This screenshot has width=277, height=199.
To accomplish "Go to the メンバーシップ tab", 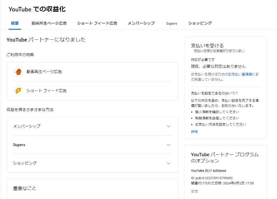I will [141, 23].
